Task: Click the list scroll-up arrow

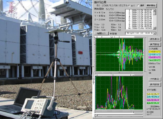Action: (x=155, y=11)
